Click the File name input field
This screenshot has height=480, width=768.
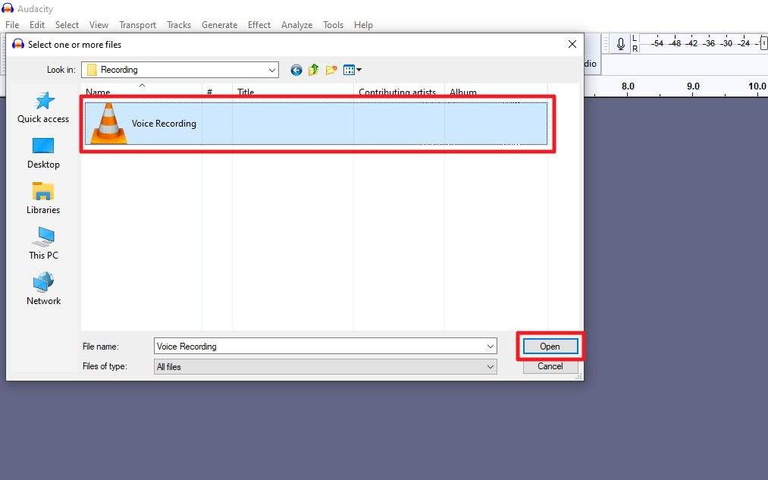coord(325,347)
